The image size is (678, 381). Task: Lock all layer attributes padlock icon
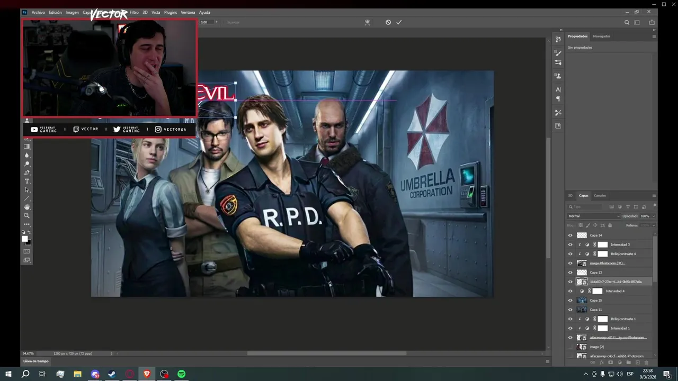pos(610,225)
